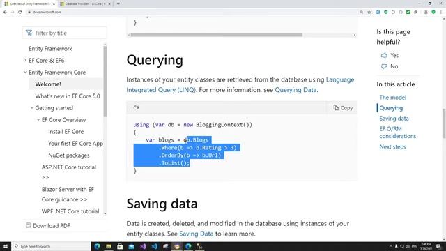Follow Language Integrated Query (LINQ) link

click(x=240, y=85)
